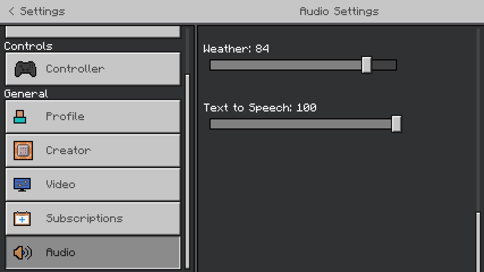Click the Weather volume slider handle
The image size is (484, 272).
[x=366, y=65]
